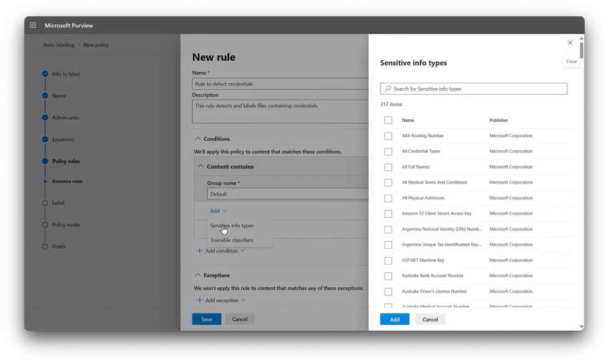The height and width of the screenshot is (363, 609).
Task: Check ABA Routing Number checkbox
Action: pyautogui.click(x=388, y=136)
